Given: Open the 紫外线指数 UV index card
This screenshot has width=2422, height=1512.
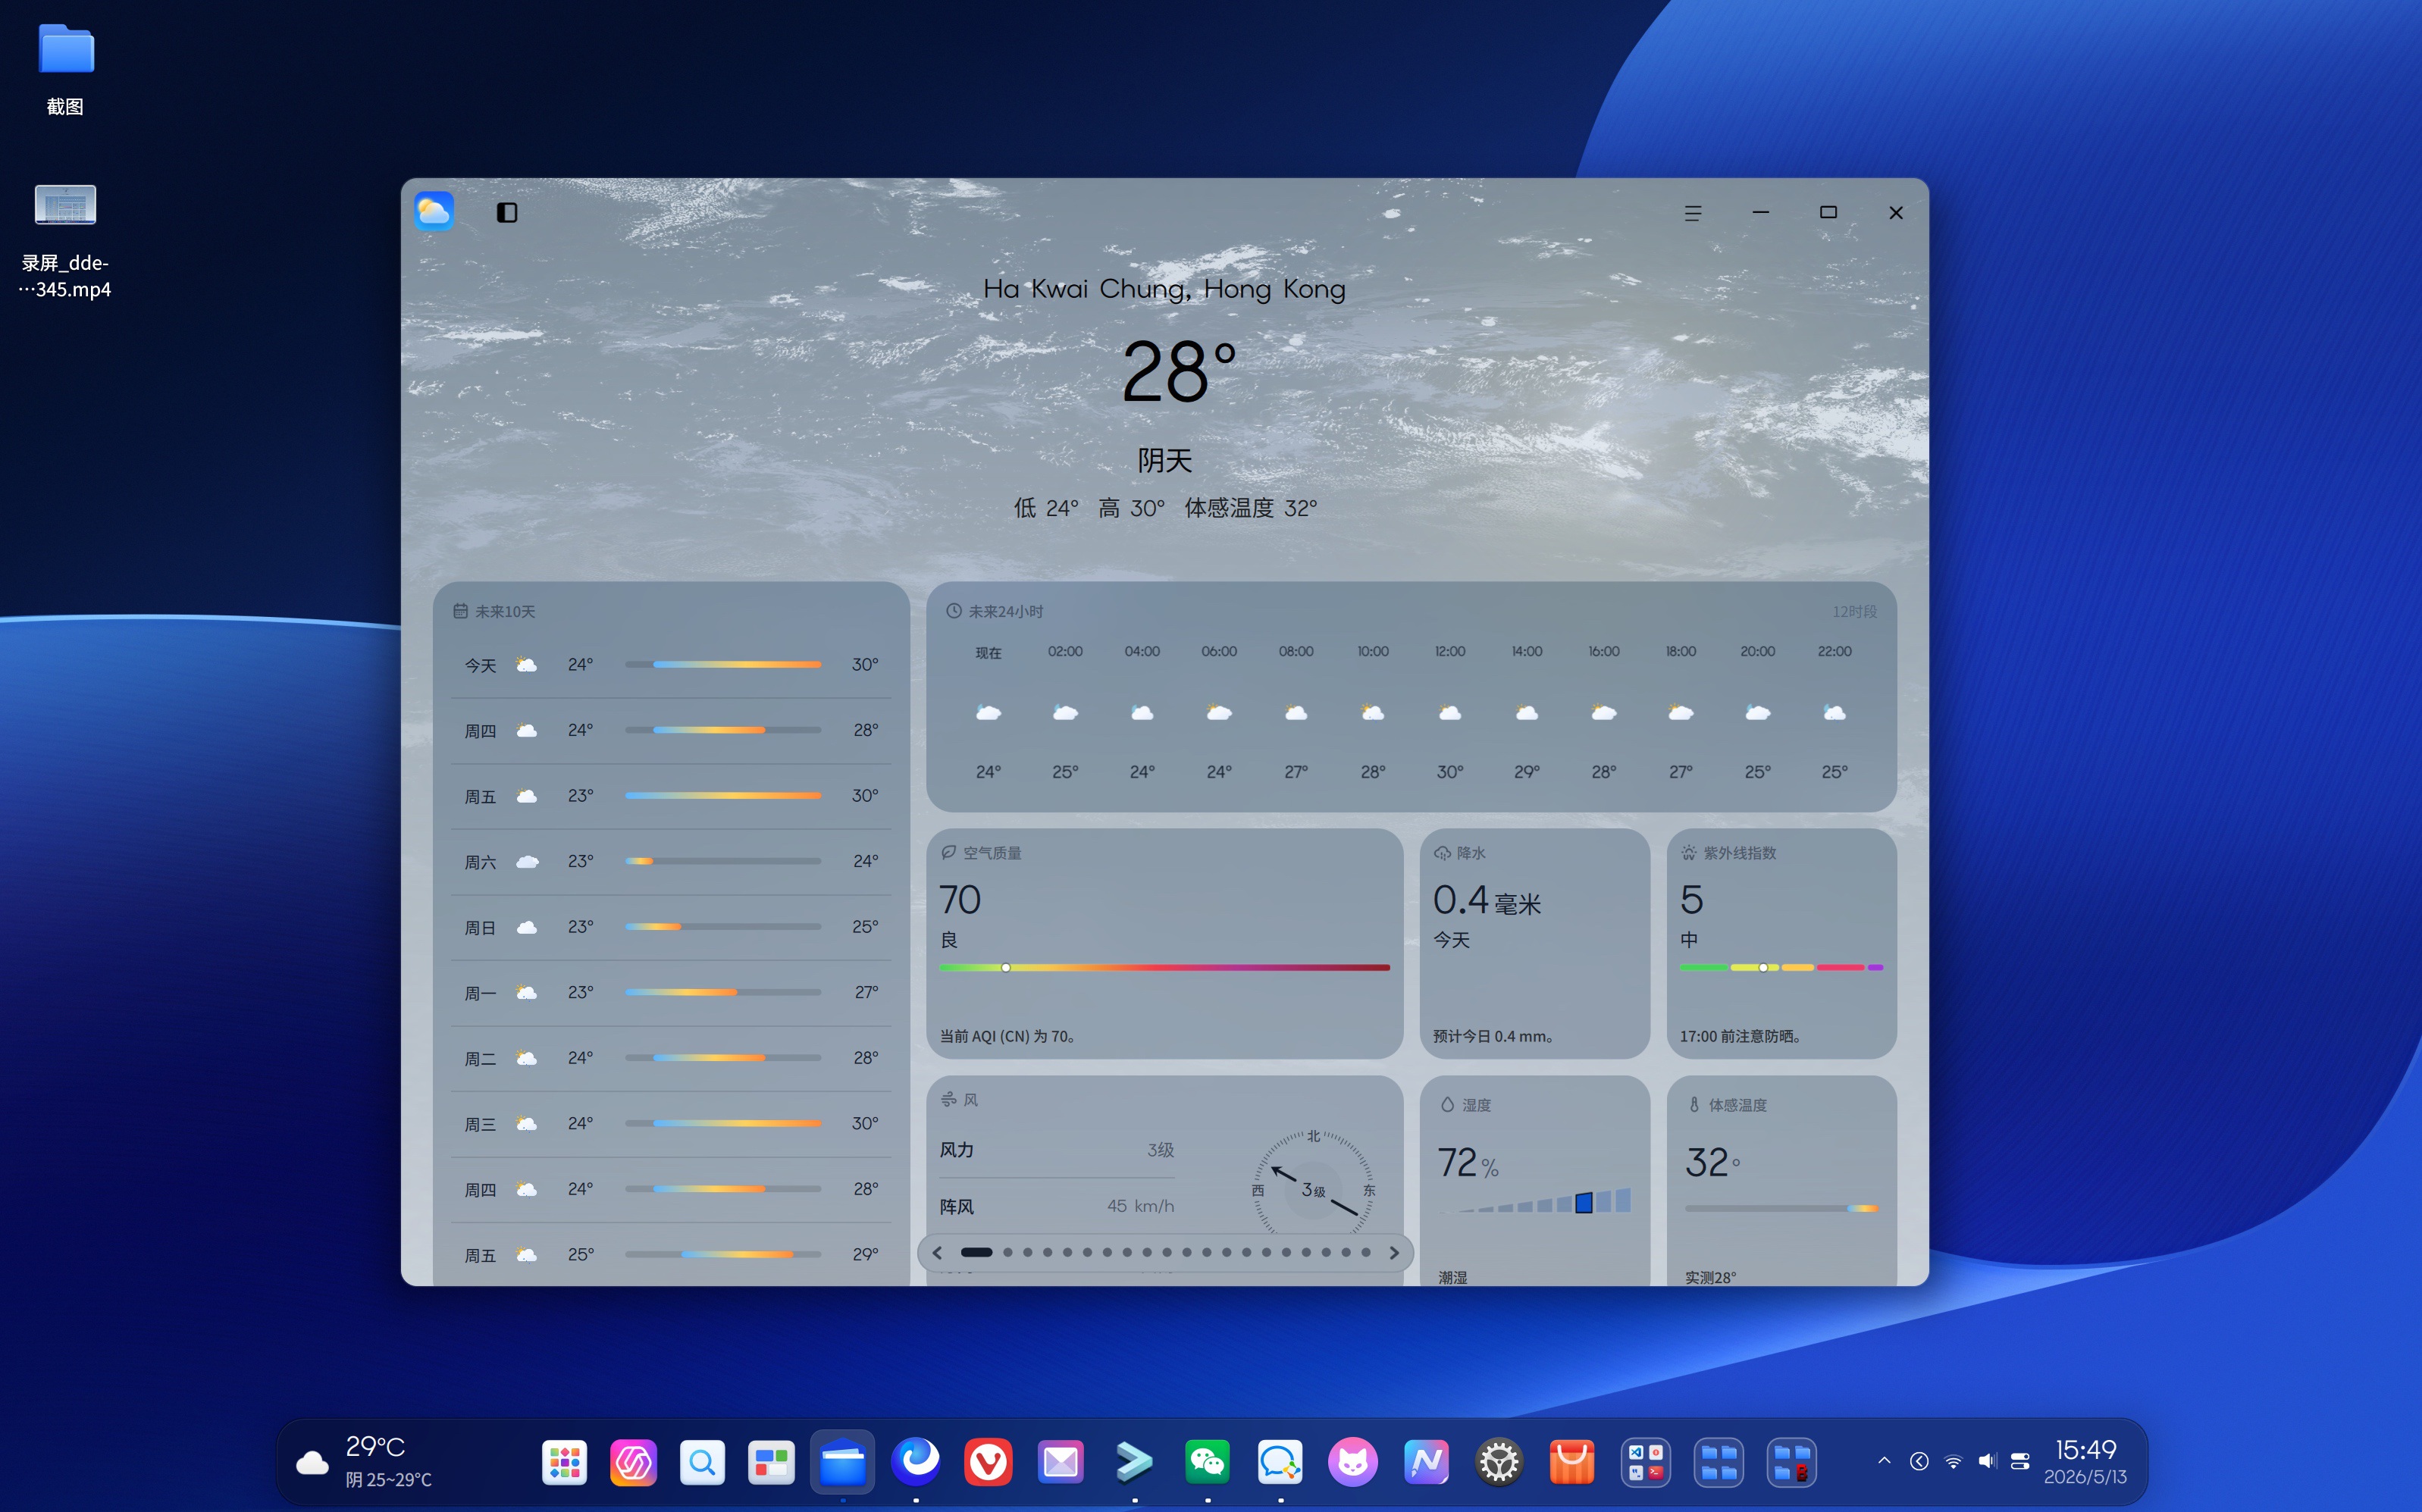Looking at the screenshot, I should (x=1781, y=943).
